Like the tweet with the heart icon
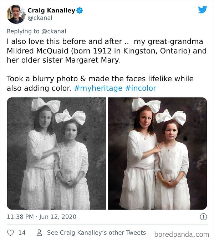The height and width of the screenshot is (241, 214). click(11, 232)
